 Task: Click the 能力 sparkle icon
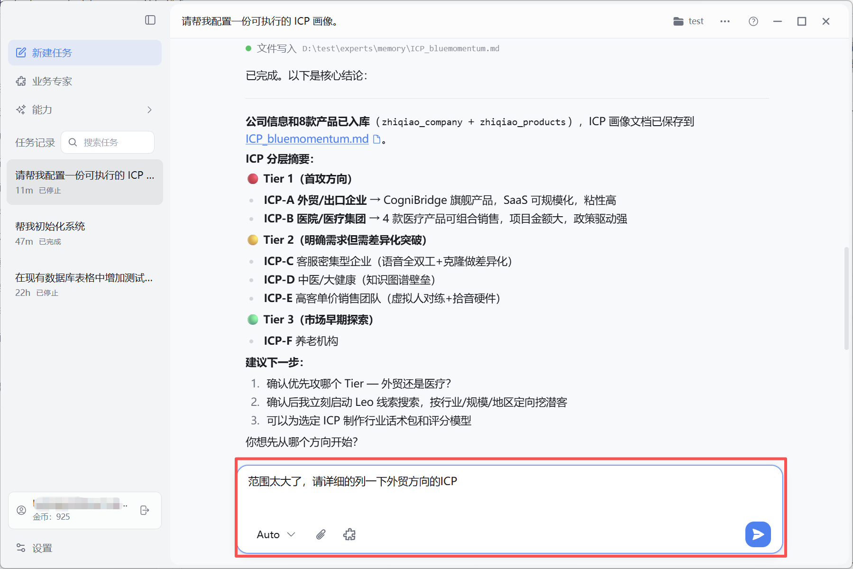click(x=21, y=110)
